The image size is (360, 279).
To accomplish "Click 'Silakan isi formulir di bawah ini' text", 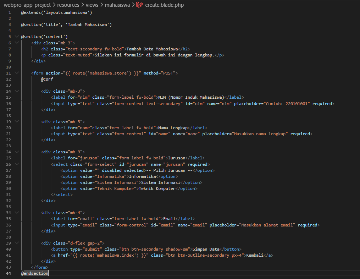I will [x=134, y=55].
